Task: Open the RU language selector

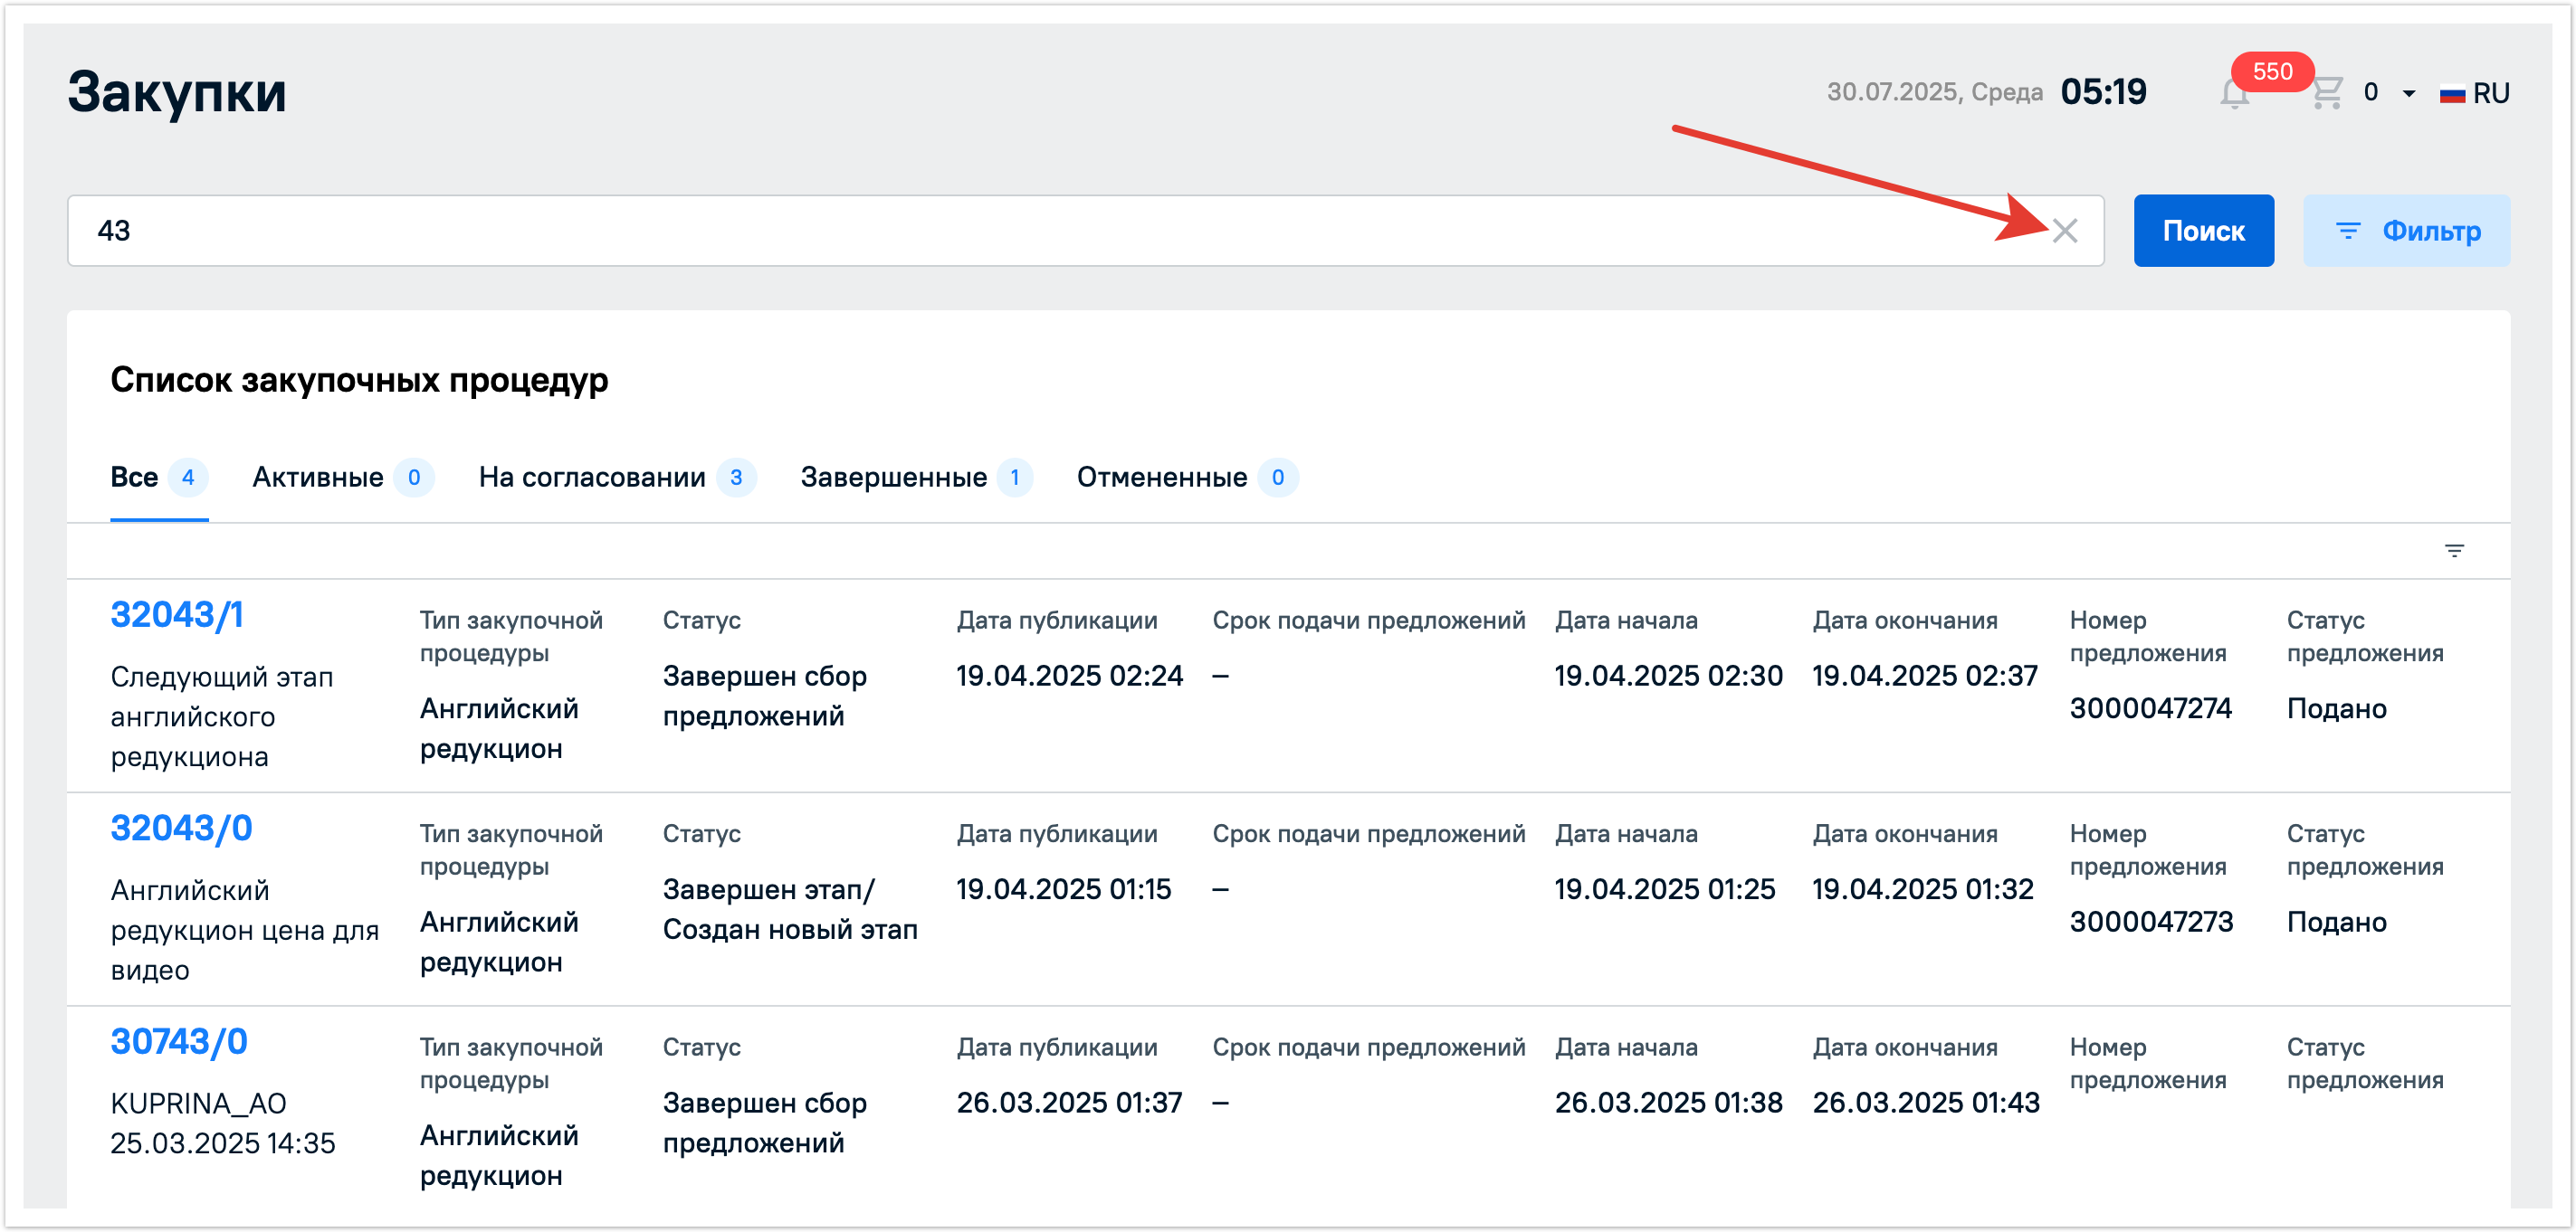Action: tap(2490, 94)
